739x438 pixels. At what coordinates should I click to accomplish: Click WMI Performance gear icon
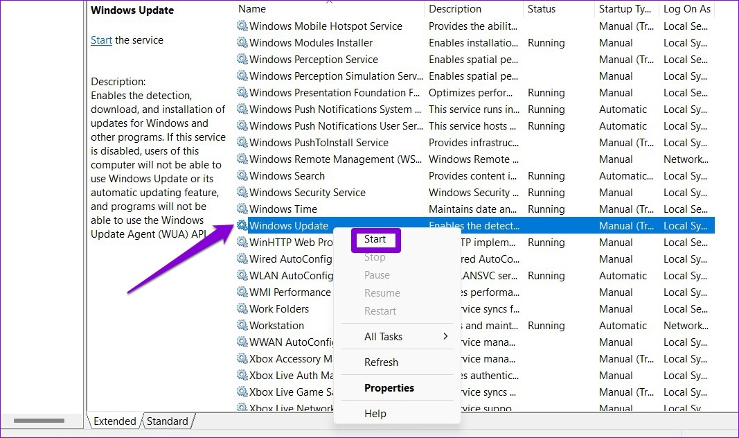[242, 292]
